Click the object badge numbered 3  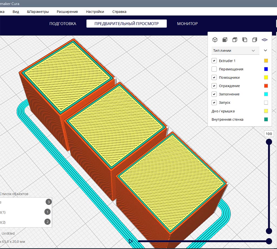(x=48, y=202)
